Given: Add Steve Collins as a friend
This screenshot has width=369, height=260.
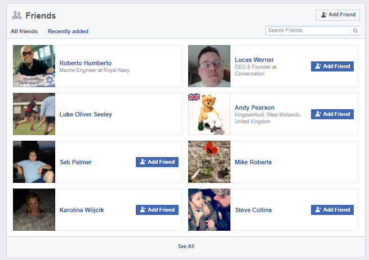Looking at the screenshot, I should click(332, 210).
